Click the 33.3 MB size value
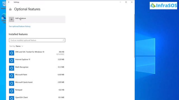This screenshot has width=179, height=100. [x=61, y=67]
